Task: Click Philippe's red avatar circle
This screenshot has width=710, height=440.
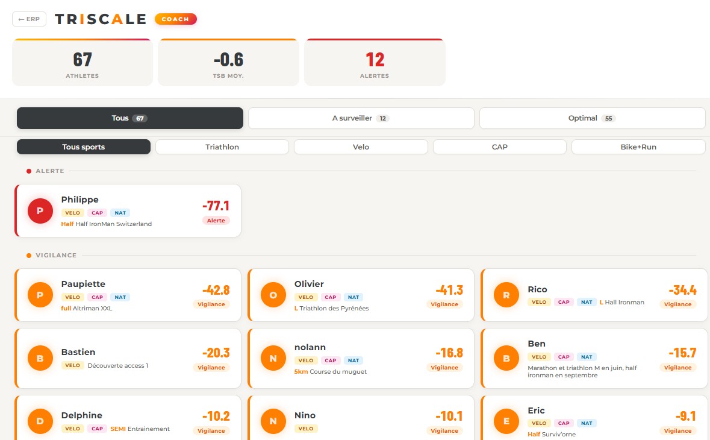Action: point(40,211)
